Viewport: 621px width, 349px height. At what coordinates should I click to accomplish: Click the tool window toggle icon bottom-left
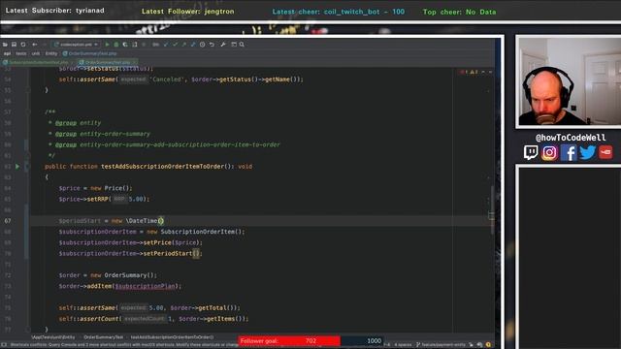[4, 345]
